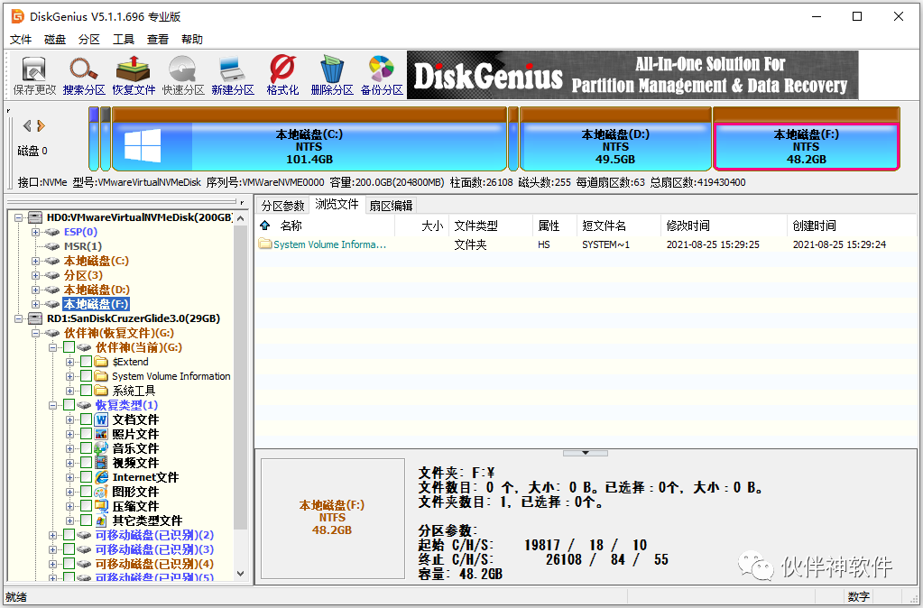Screen dimensions: 923x608
Task: Go to the previous disk arrow
Action: tap(26, 125)
